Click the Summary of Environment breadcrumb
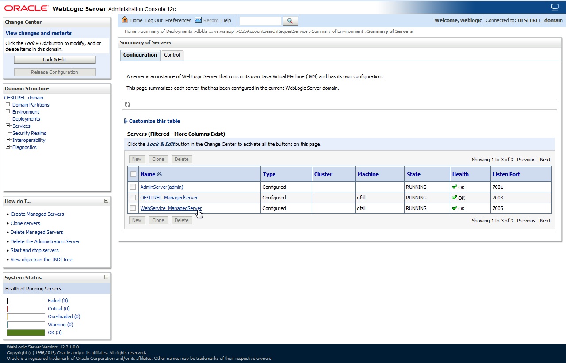The image size is (566, 363). click(337, 31)
